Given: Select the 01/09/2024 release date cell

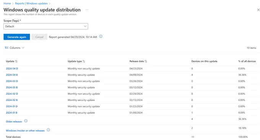Looking at the screenshot, I should (x=136, y=112).
